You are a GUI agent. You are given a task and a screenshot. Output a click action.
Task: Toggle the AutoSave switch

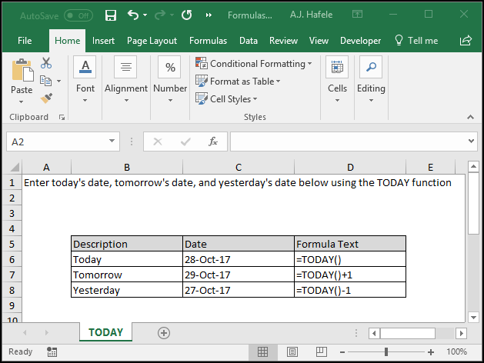78,15
